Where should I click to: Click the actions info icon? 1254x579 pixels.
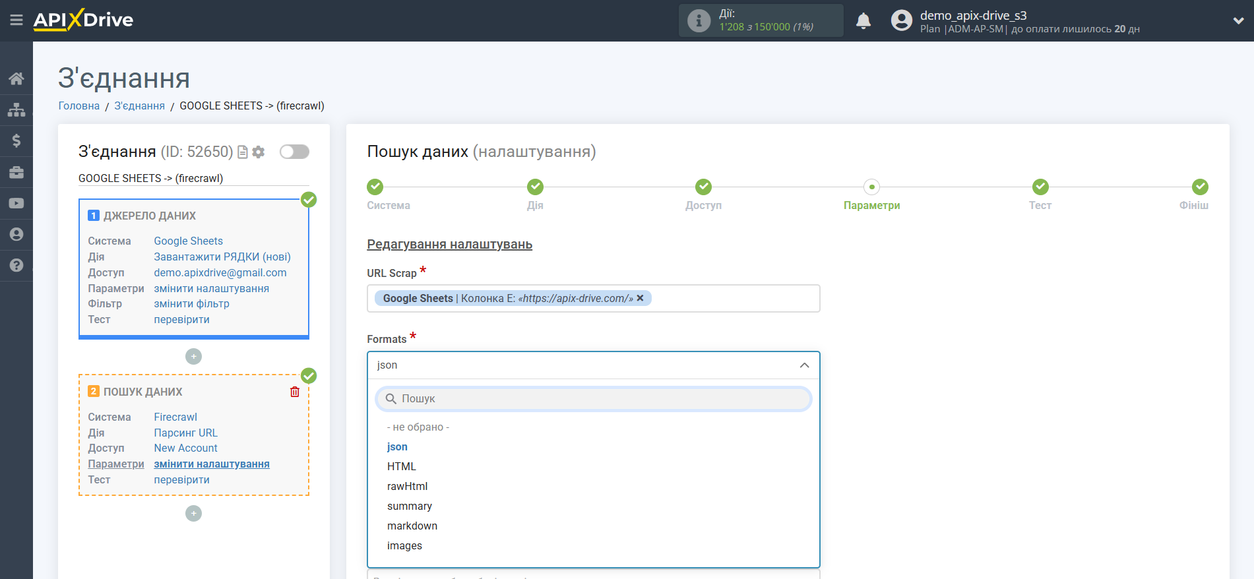(x=699, y=20)
